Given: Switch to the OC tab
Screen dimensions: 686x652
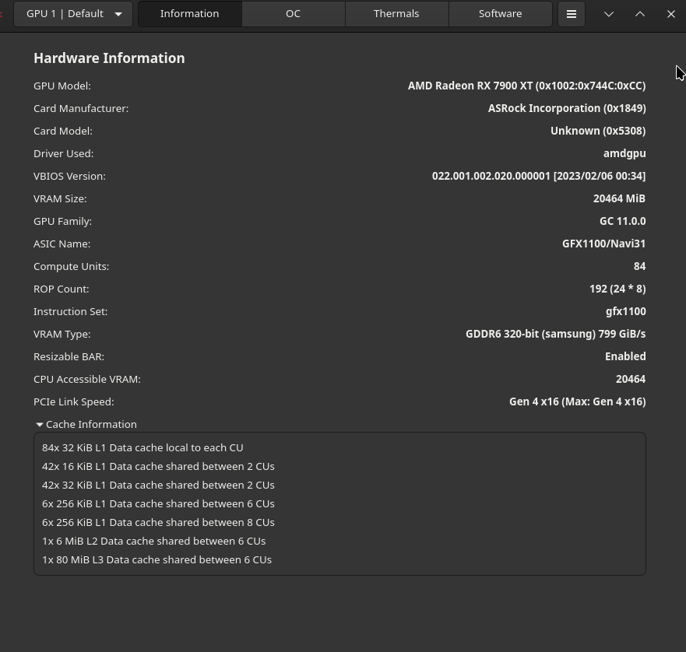Looking at the screenshot, I should pyautogui.click(x=293, y=14).
